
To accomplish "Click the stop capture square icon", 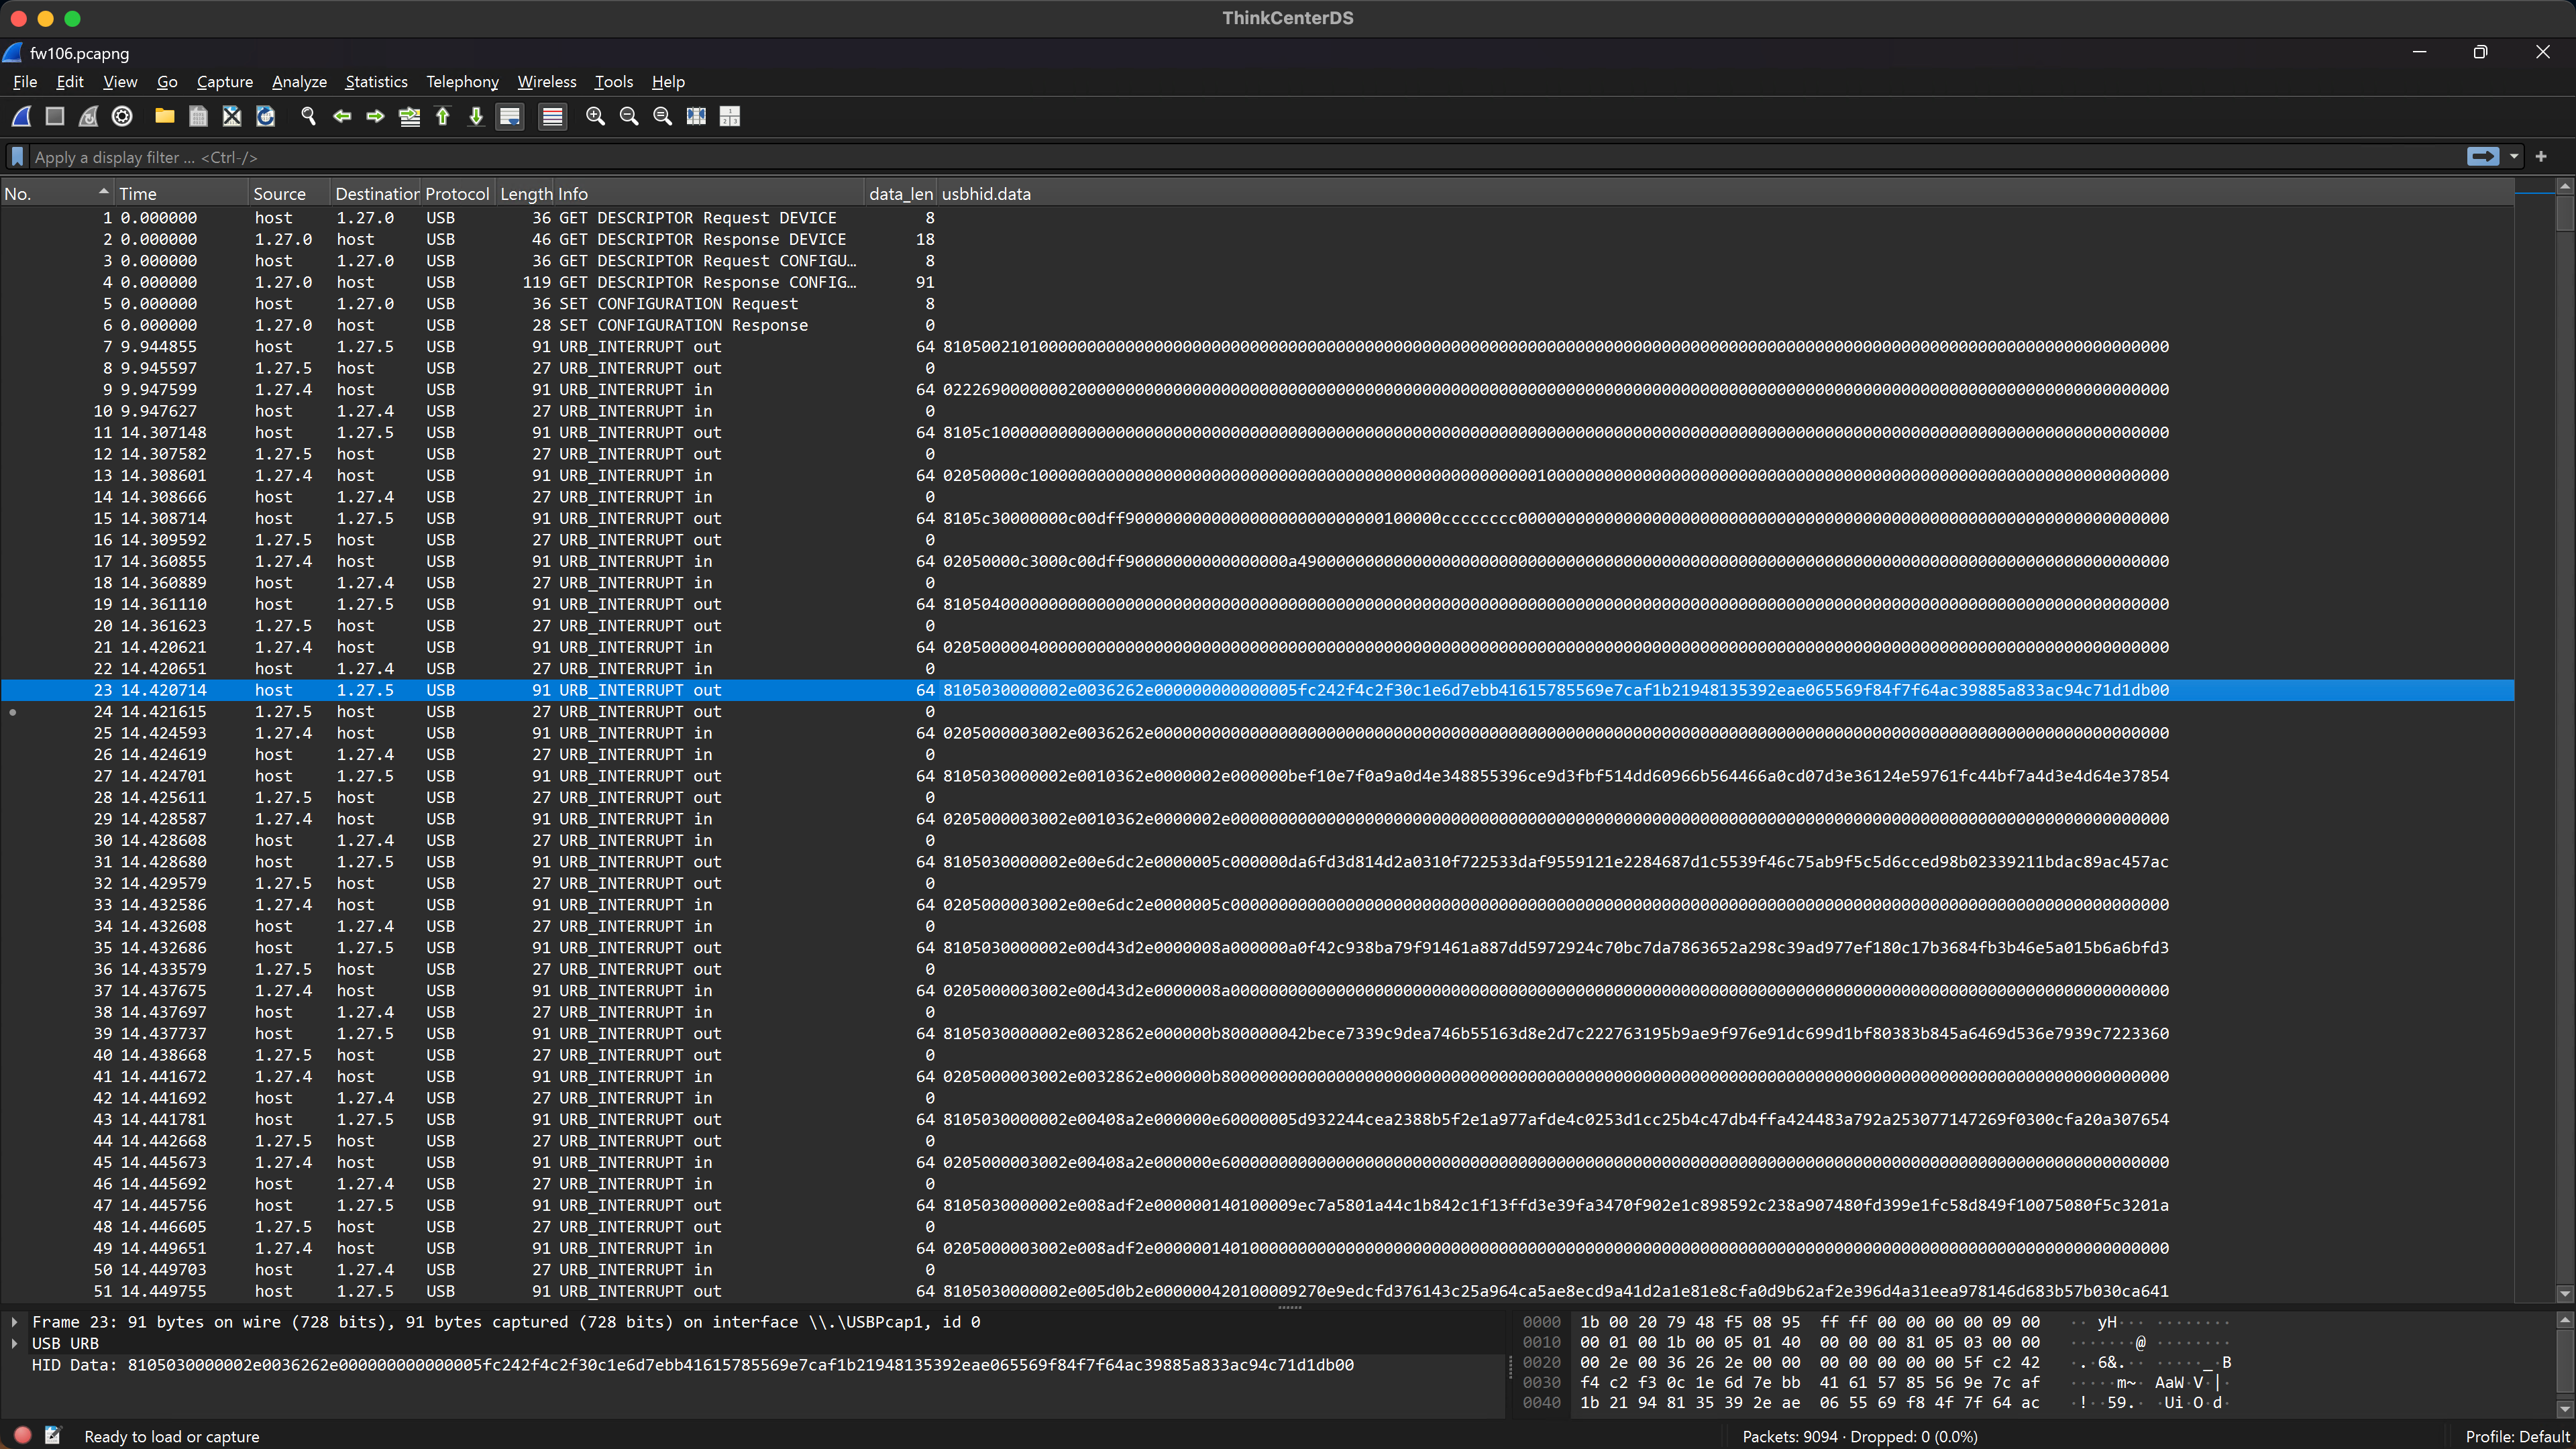I will [x=55, y=117].
